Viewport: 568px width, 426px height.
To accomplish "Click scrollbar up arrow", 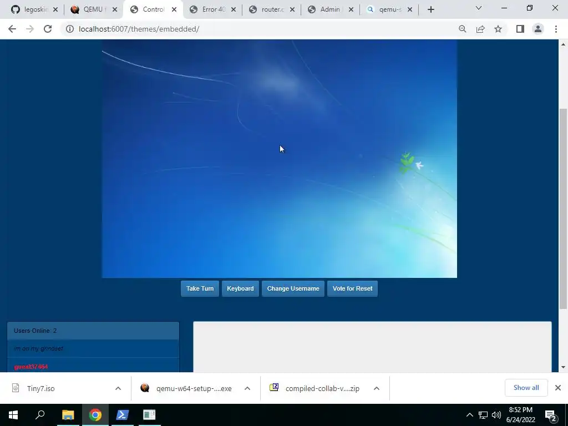I will point(563,44).
